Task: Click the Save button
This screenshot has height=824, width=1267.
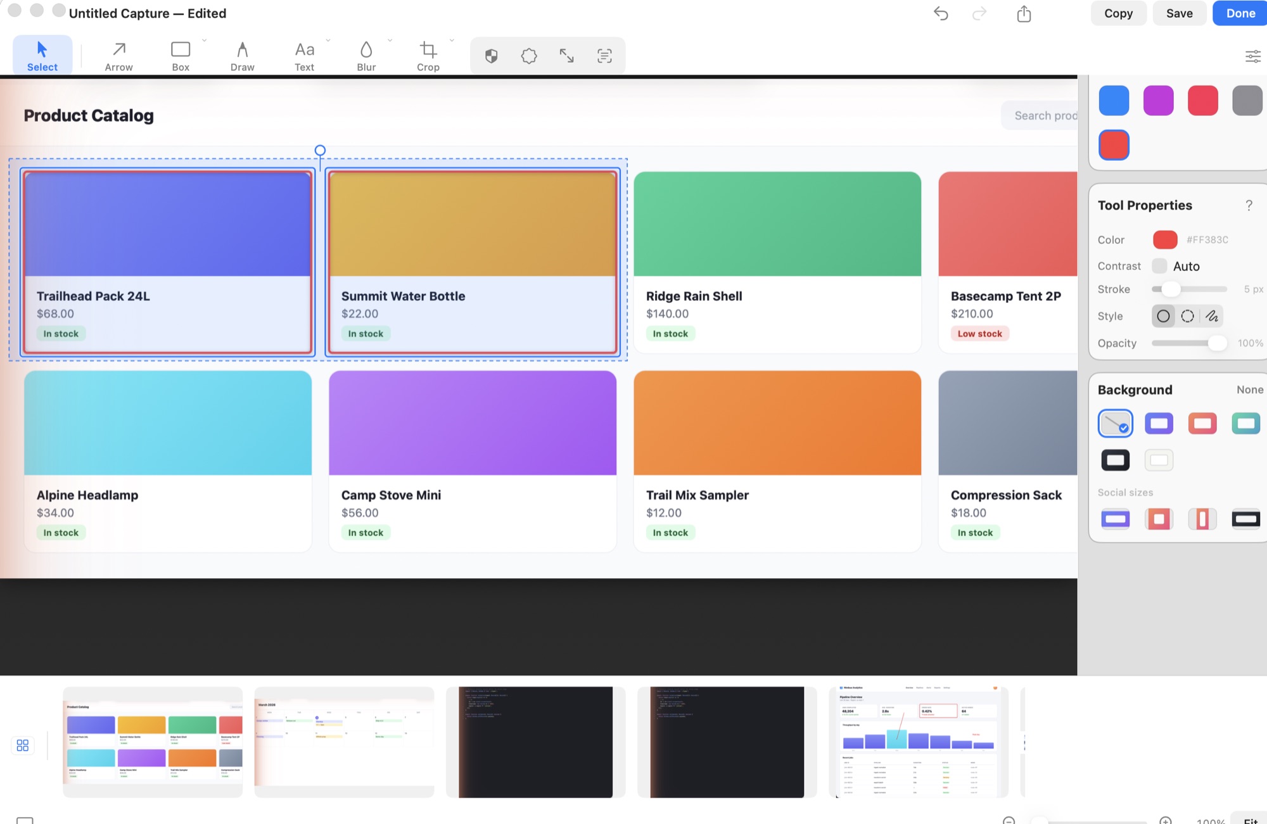Action: (1179, 13)
